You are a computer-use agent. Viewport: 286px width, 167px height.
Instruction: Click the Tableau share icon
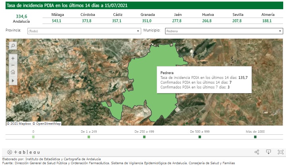coord(257,152)
